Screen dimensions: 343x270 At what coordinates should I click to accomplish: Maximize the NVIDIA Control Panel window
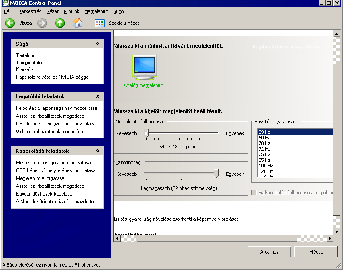coord(329,3)
